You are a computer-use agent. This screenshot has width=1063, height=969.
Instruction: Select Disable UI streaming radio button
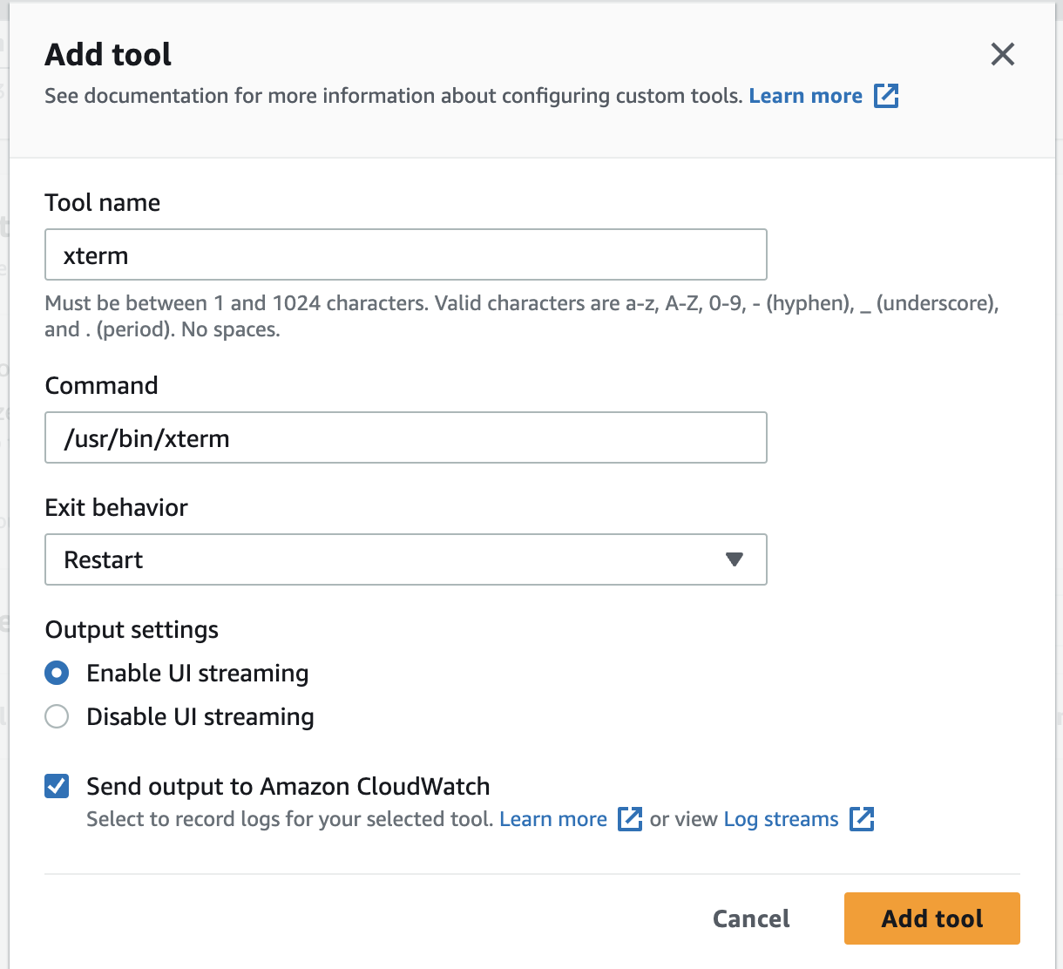(57, 716)
